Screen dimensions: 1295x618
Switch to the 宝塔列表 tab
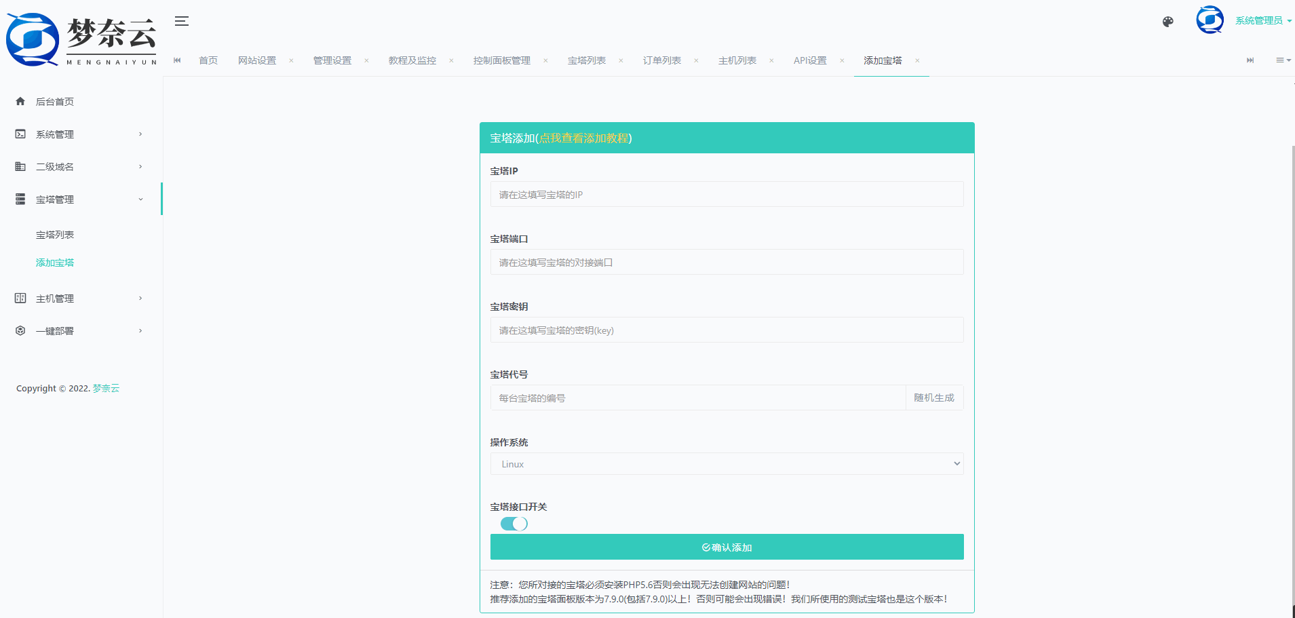tap(586, 60)
